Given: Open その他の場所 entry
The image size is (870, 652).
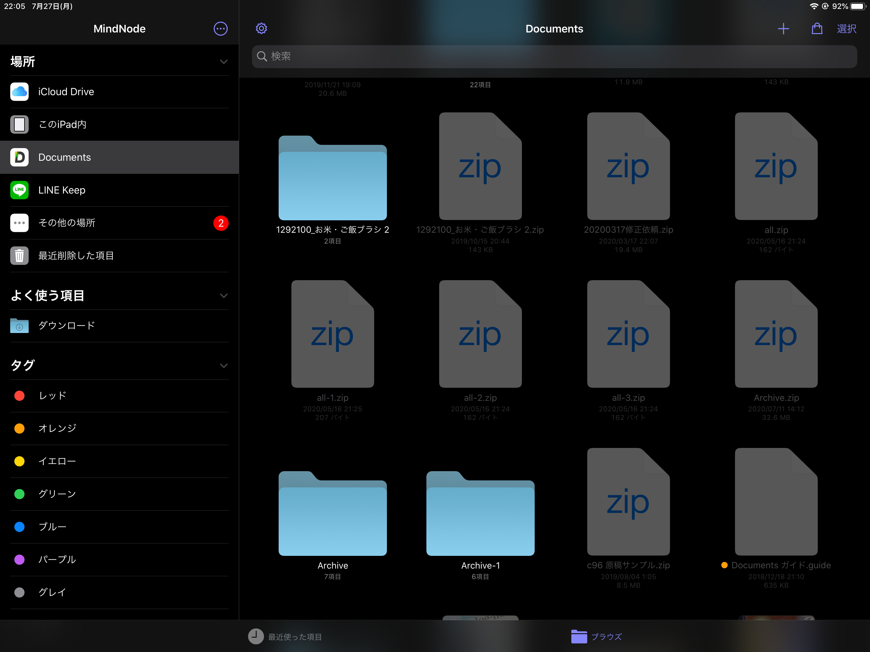Looking at the screenshot, I should click(119, 223).
